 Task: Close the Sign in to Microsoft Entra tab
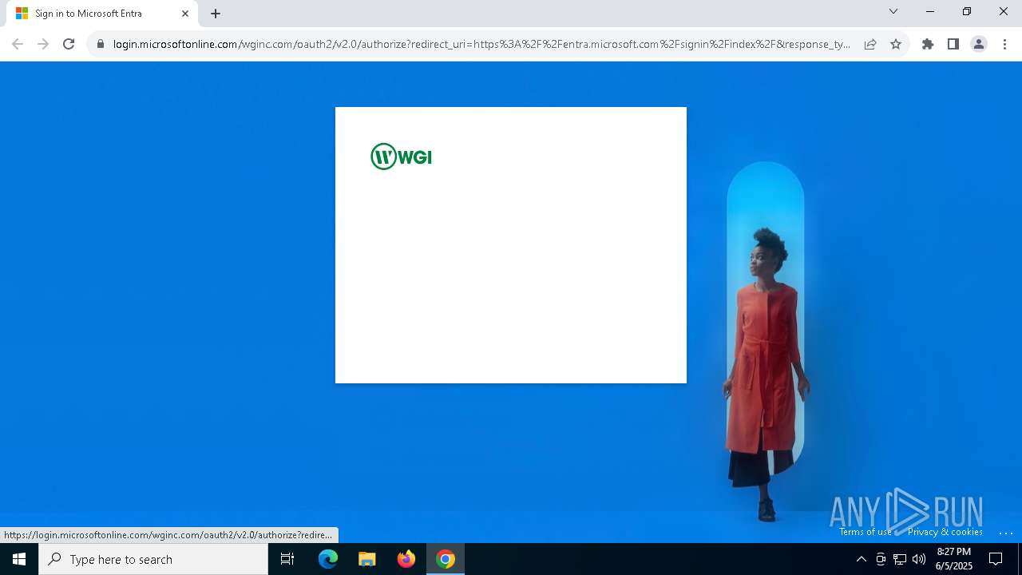click(x=185, y=14)
